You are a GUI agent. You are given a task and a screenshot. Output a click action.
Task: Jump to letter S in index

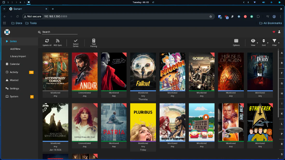(282, 154)
